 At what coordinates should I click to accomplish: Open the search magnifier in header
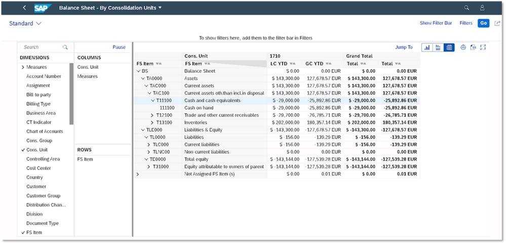click(466, 8)
